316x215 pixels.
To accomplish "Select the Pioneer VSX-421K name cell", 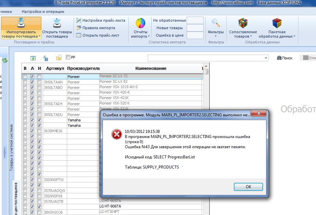I will pos(151,98).
